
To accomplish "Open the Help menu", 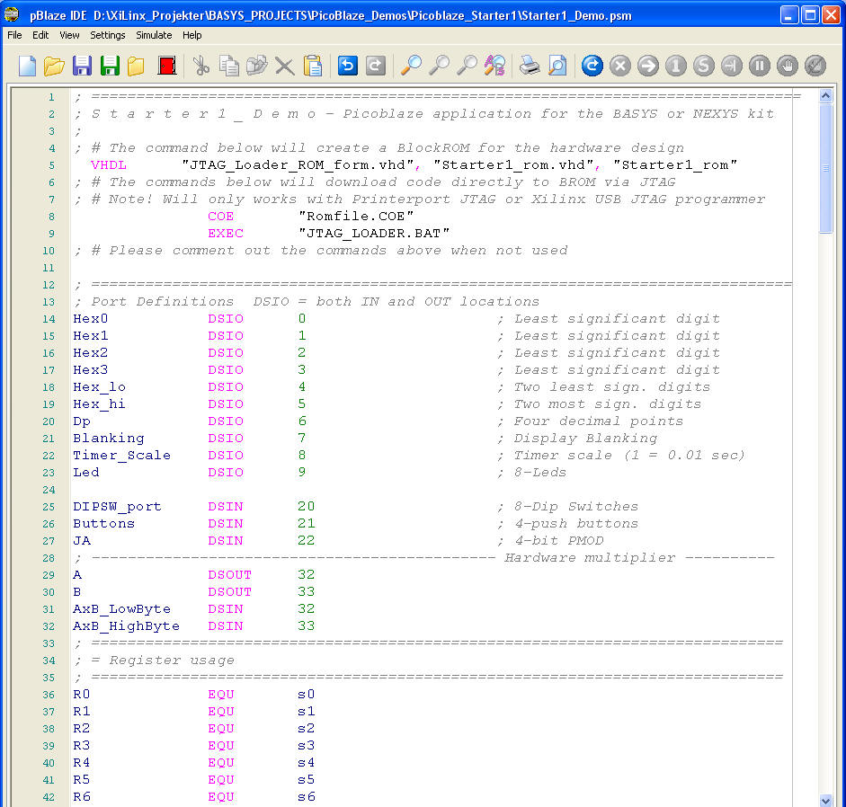I will (x=192, y=35).
